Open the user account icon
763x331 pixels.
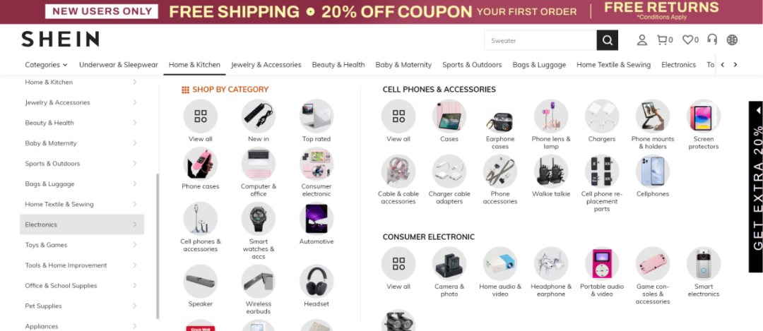641,40
